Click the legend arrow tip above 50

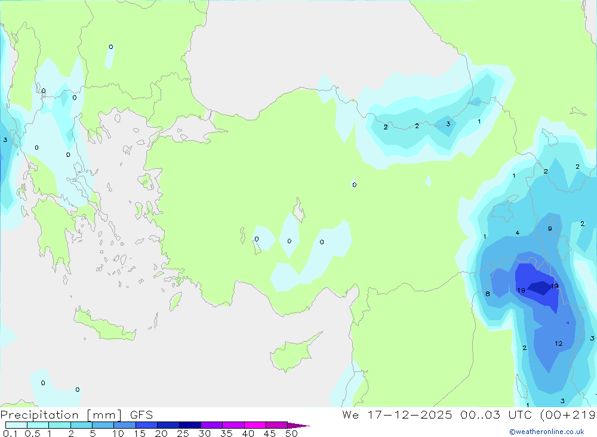pos(298,425)
